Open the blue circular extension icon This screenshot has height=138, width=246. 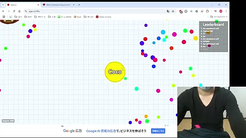[x=196, y=11]
